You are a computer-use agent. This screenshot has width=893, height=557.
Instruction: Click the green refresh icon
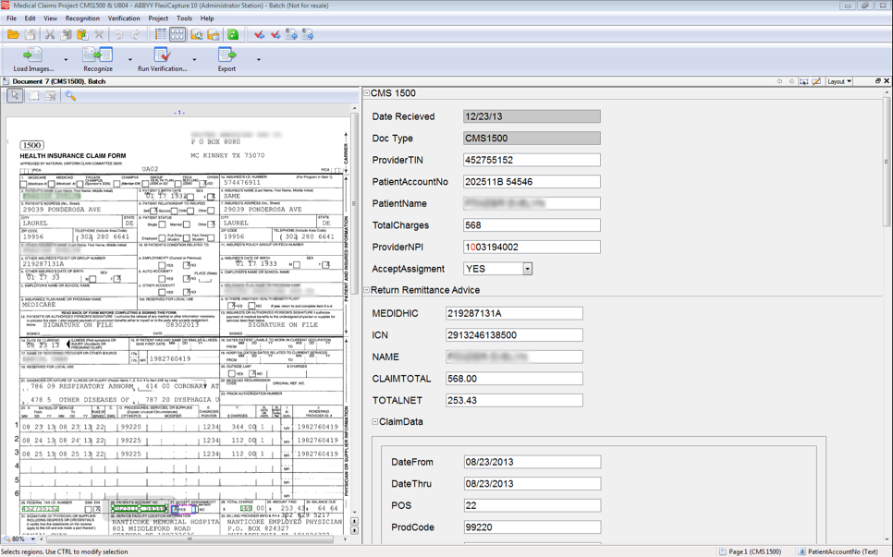tap(232, 35)
